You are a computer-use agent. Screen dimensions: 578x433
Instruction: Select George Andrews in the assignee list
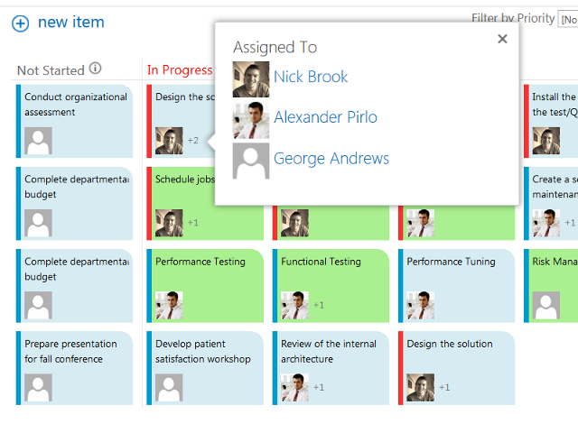pyautogui.click(x=331, y=159)
